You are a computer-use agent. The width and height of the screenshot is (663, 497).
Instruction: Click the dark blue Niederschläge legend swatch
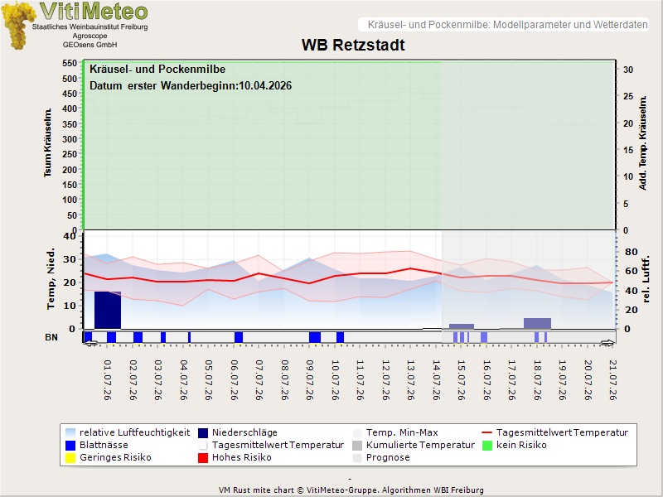(203, 432)
